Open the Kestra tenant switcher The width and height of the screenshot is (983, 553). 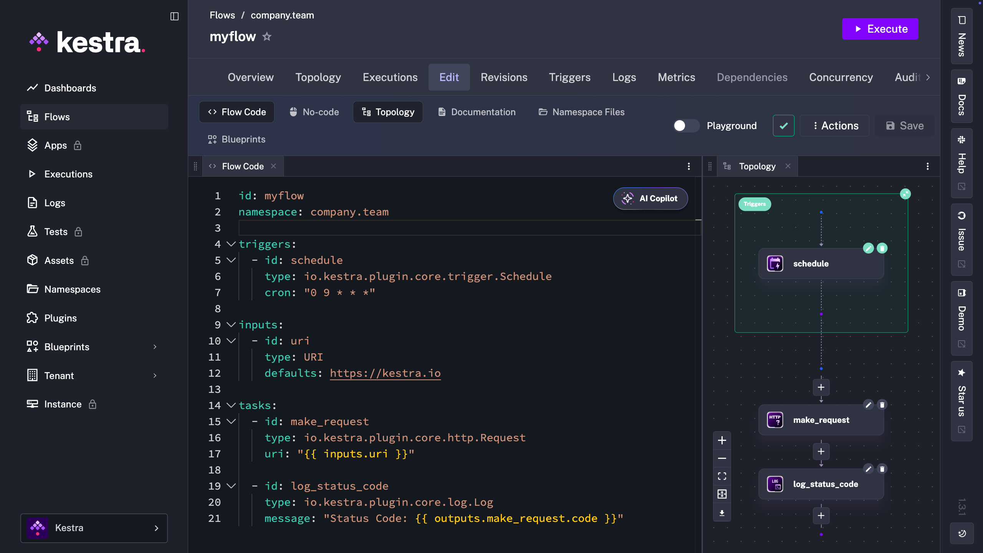tap(94, 528)
